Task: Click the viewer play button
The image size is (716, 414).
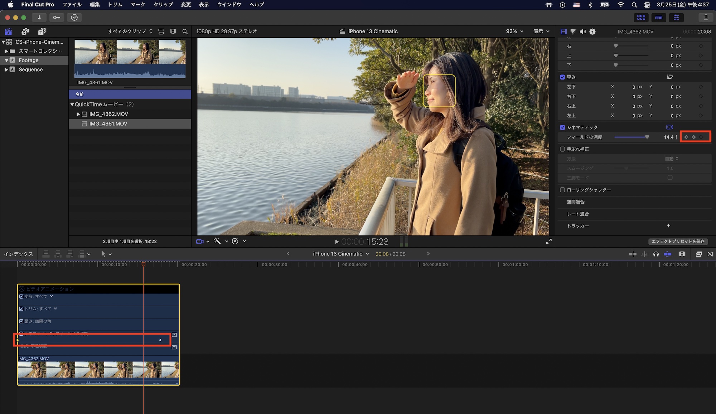Action: [x=337, y=242]
